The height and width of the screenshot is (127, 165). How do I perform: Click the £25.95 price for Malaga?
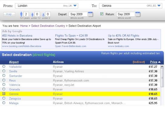pyautogui.click(x=153, y=103)
